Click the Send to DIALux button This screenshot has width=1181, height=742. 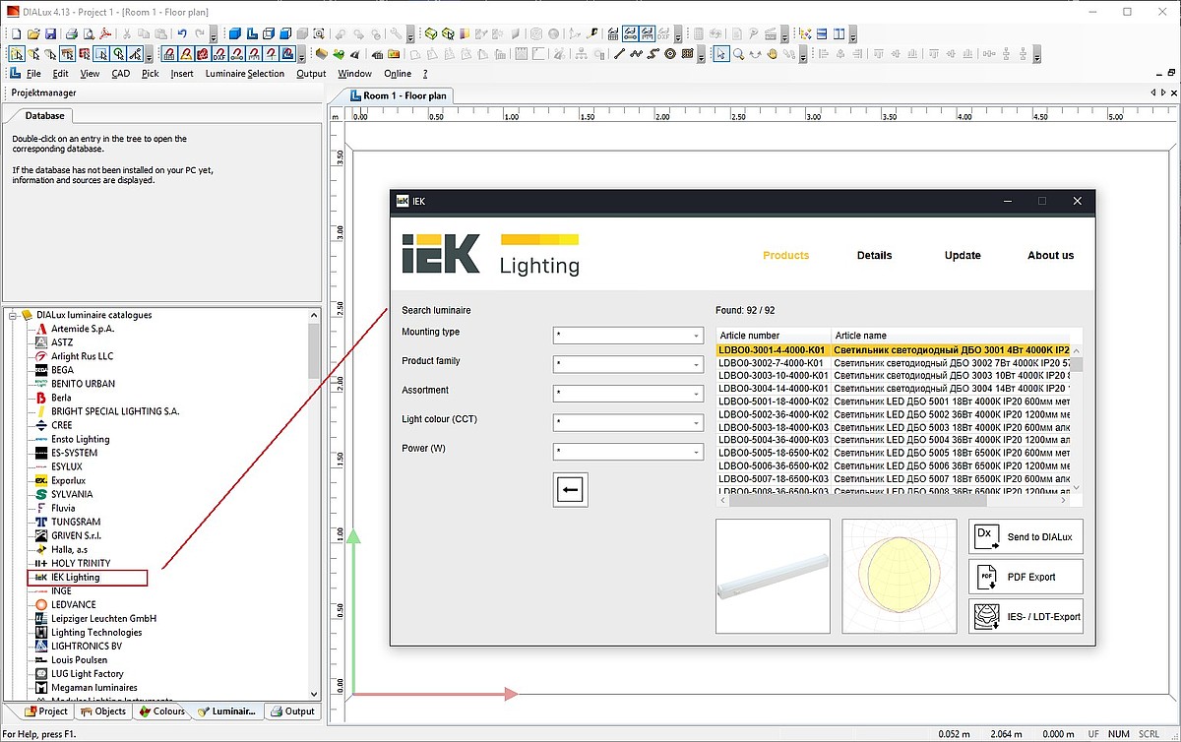click(1026, 536)
